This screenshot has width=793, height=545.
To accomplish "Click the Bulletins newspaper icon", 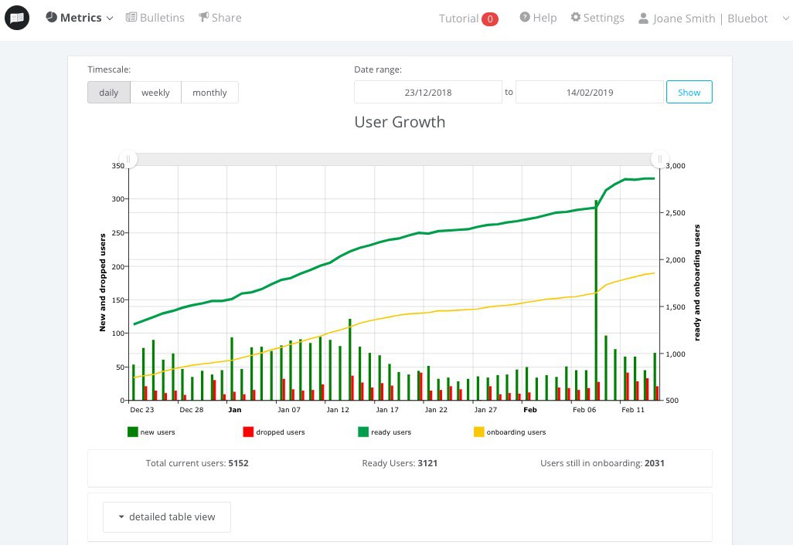I will pyautogui.click(x=131, y=17).
